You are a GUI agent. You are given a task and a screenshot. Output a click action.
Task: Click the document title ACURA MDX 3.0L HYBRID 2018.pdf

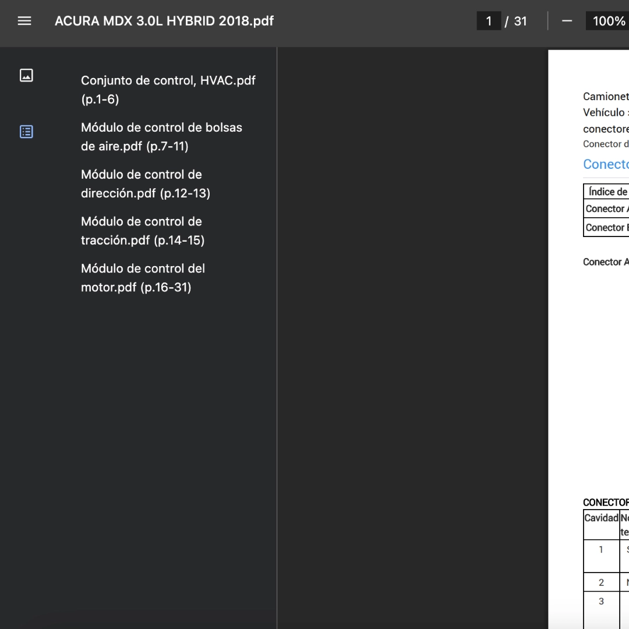(164, 21)
